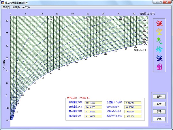Open the 查询(C) menu
Screen dimensions: 173x130
click(x=6, y=7)
